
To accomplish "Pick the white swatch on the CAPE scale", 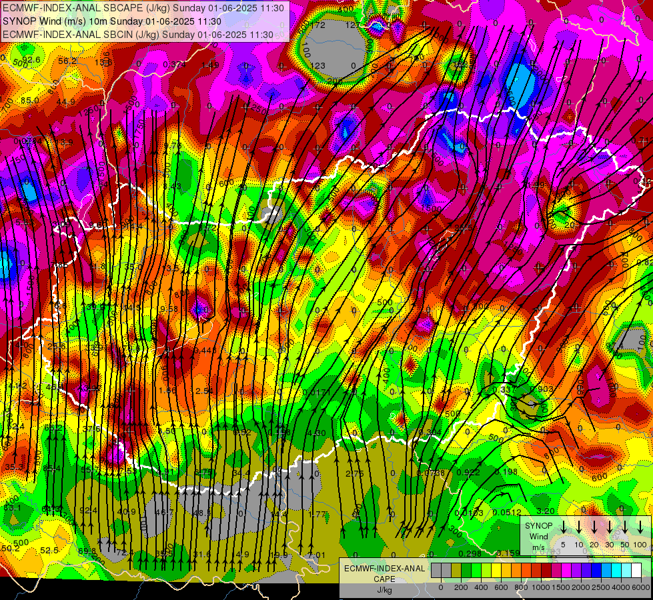I will click(x=636, y=571).
